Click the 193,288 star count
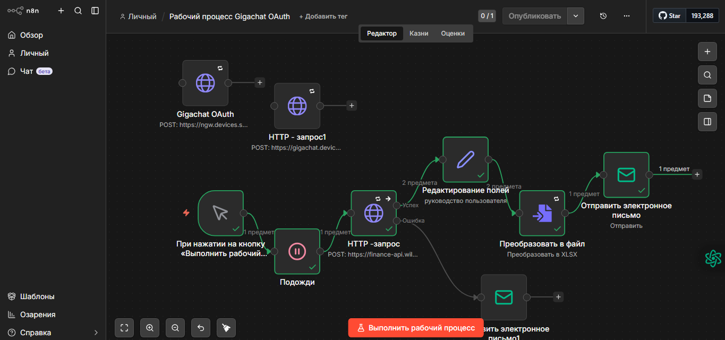 [x=702, y=16]
